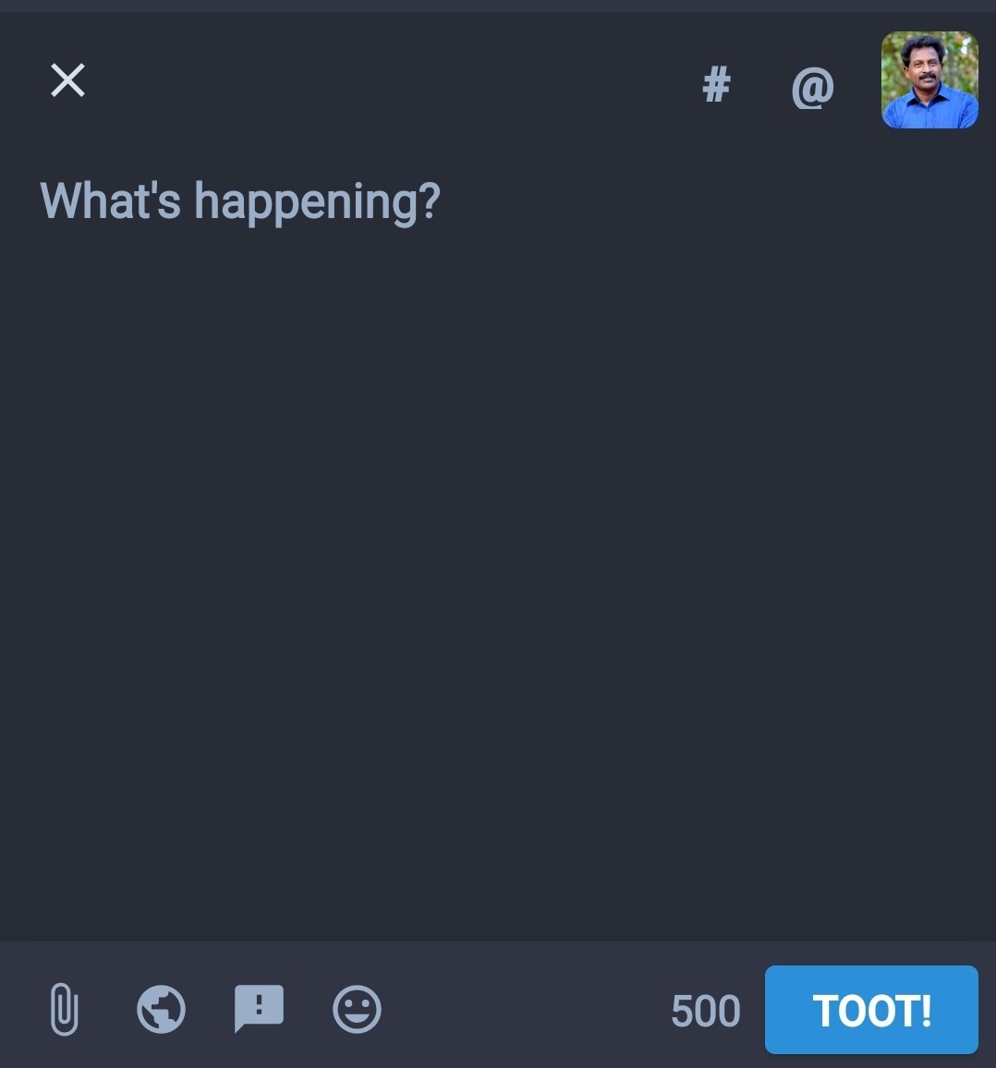Change toot privacy via the globe icon

pyautogui.click(x=161, y=1009)
